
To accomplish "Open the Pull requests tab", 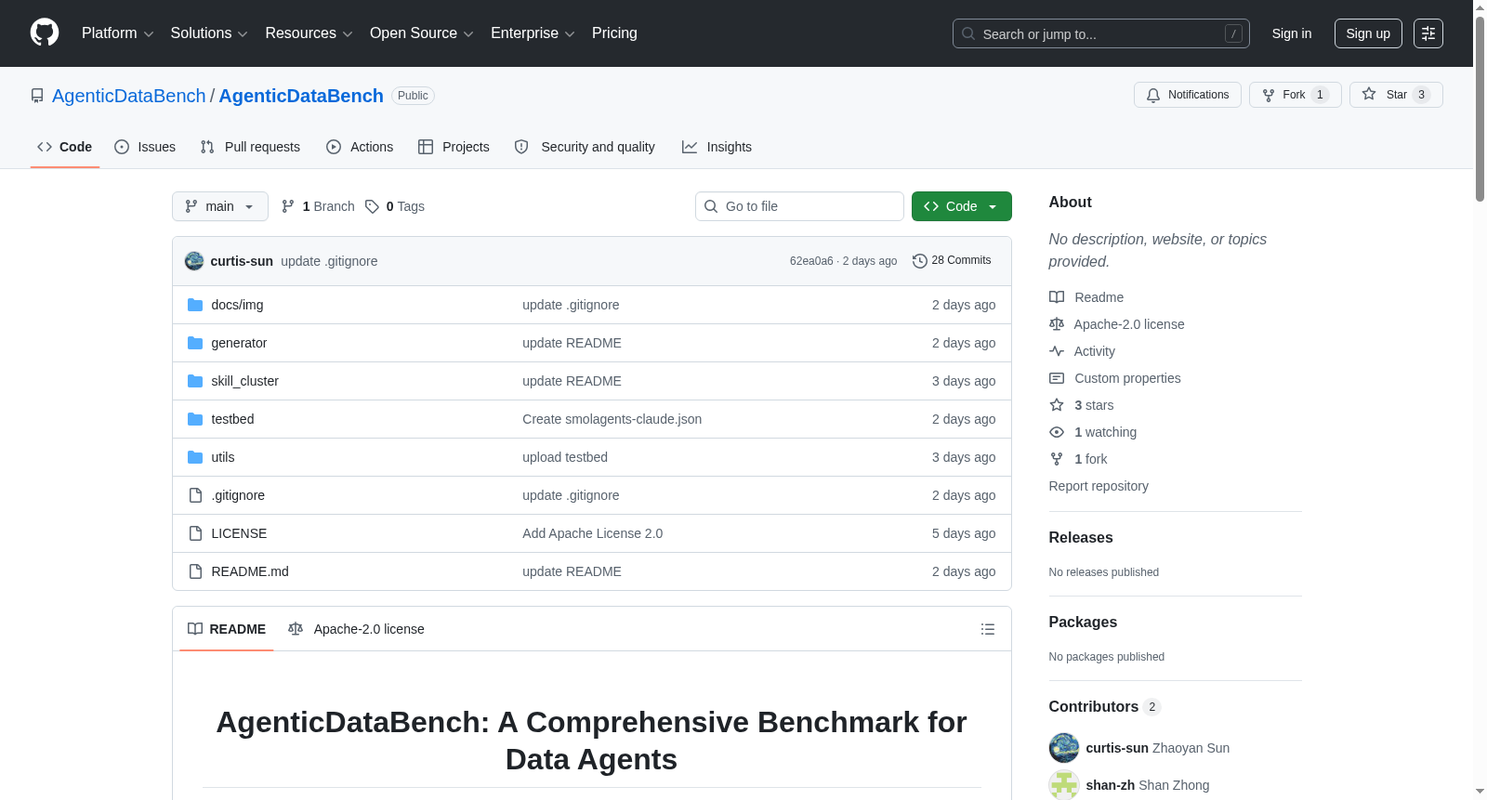I will pos(250,147).
